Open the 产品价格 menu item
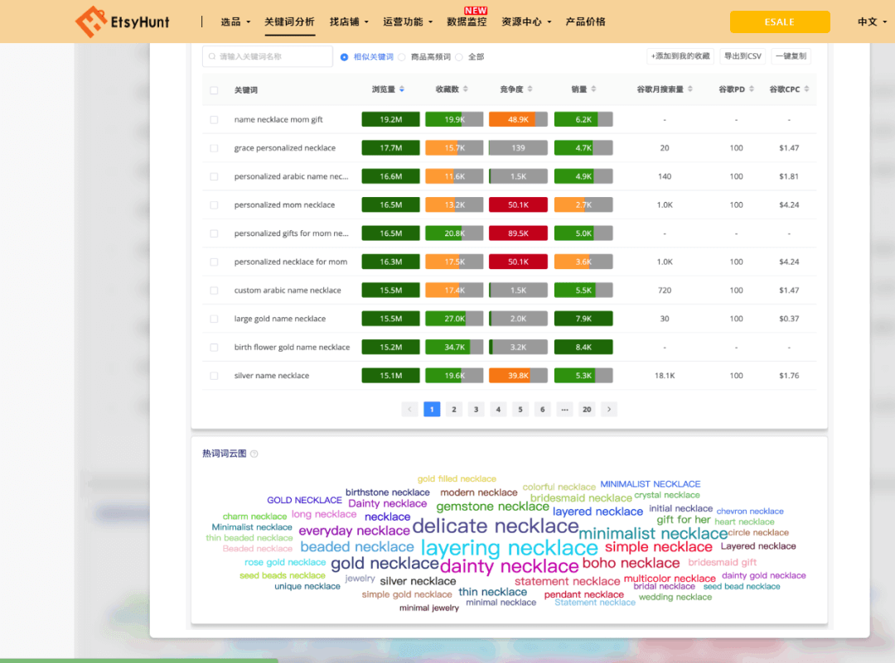Image resolution: width=895 pixels, height=663 pixels. point(585,22)
